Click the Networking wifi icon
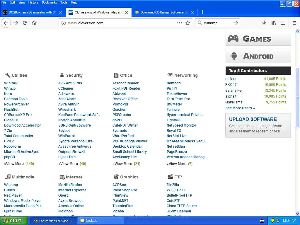This screenshot has width=300, height=225. pos(170,75)
